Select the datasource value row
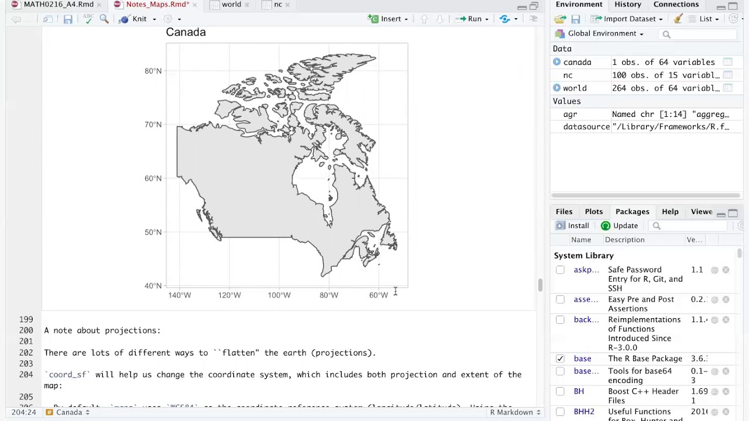 coord(646,127)
